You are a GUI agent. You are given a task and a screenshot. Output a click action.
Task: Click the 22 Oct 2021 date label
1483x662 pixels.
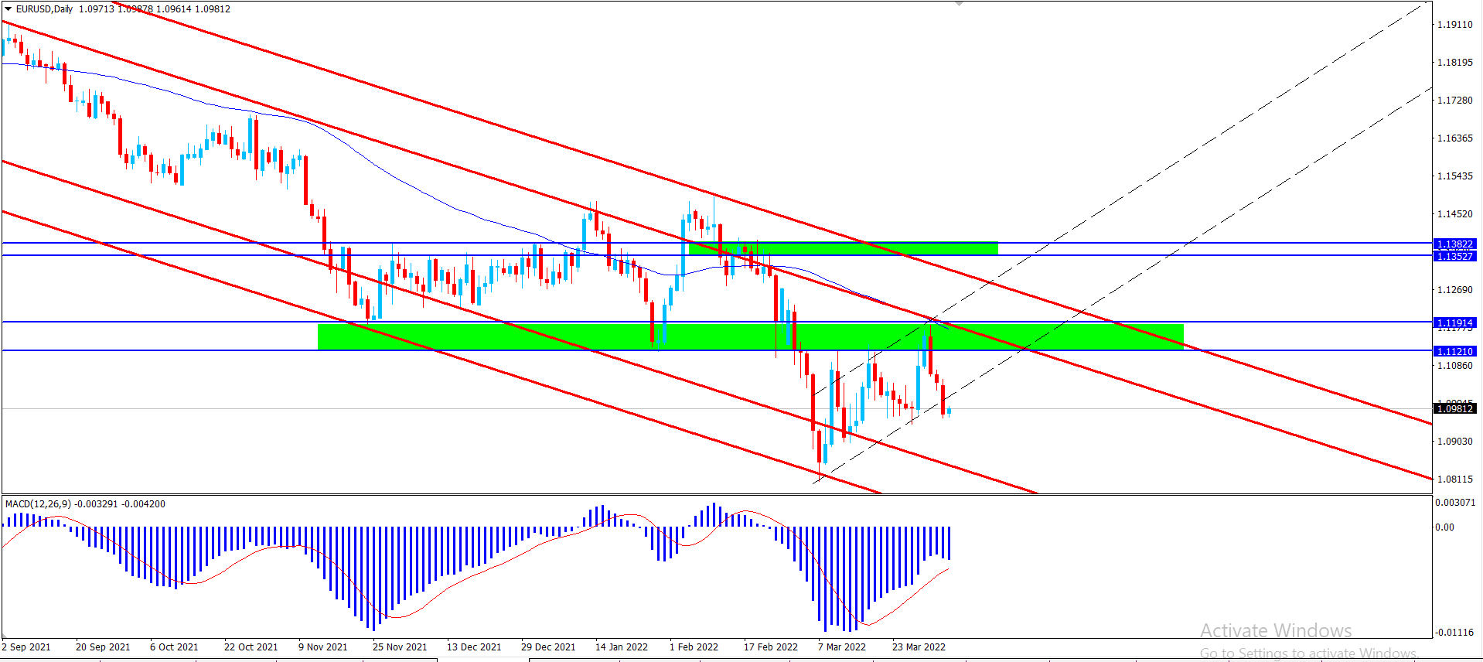(x=251, y=647)
